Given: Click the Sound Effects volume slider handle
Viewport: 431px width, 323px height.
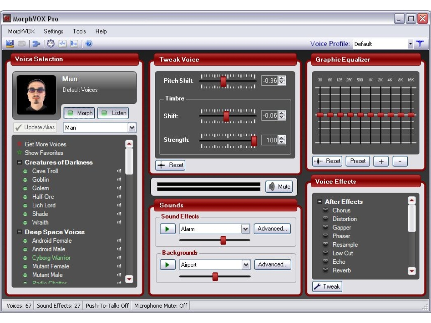Looking at the screenshot, I should (x=223, y=240).
